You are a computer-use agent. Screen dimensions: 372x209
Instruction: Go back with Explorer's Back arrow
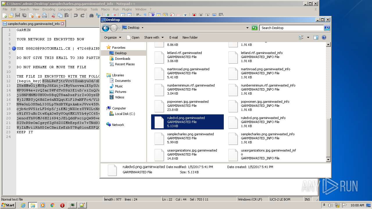(x=106, y=28)
